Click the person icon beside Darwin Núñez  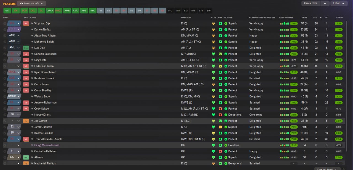(x=32, y=29)
